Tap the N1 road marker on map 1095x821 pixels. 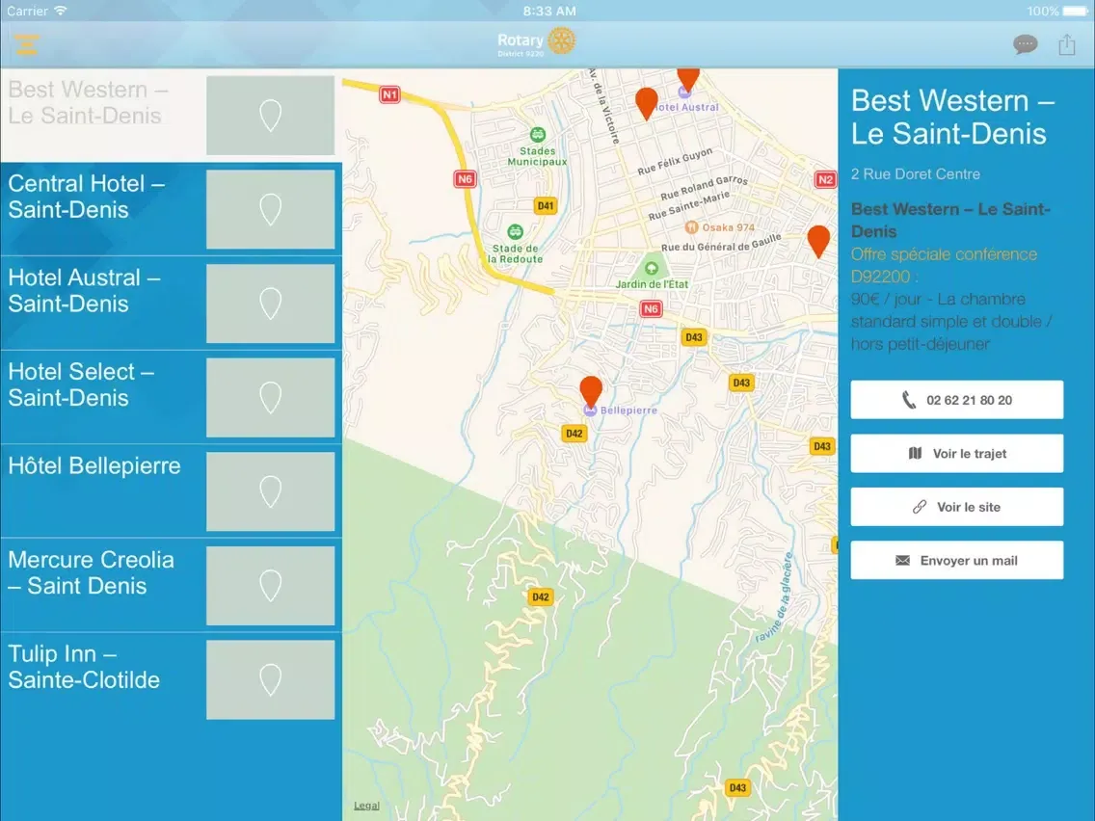[389, 94]
